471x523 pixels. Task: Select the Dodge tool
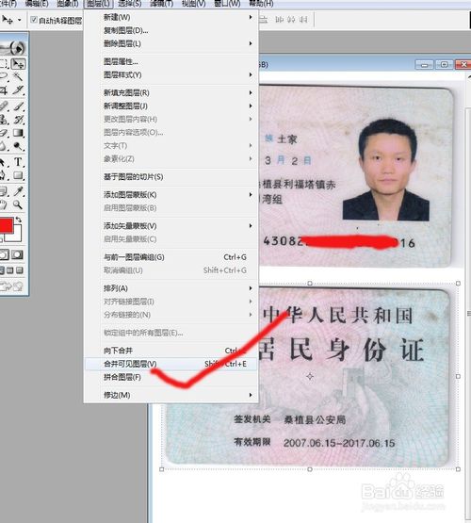tap(18, 146)
